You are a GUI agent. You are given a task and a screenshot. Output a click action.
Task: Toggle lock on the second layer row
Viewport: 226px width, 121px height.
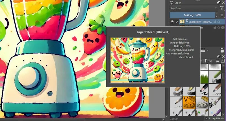(x=215, y=27)
